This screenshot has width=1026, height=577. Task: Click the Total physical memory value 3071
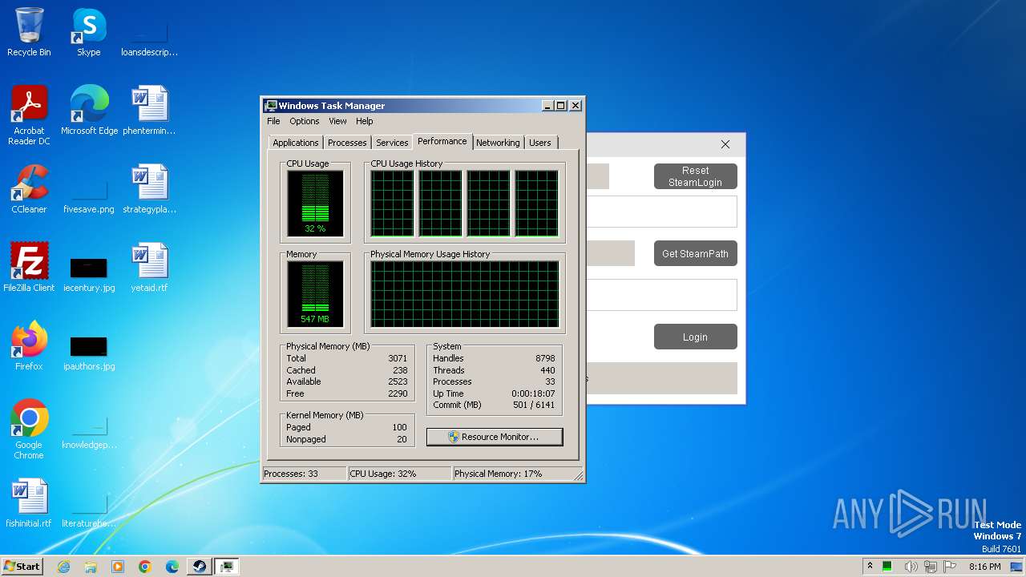(x=398, y=358)
